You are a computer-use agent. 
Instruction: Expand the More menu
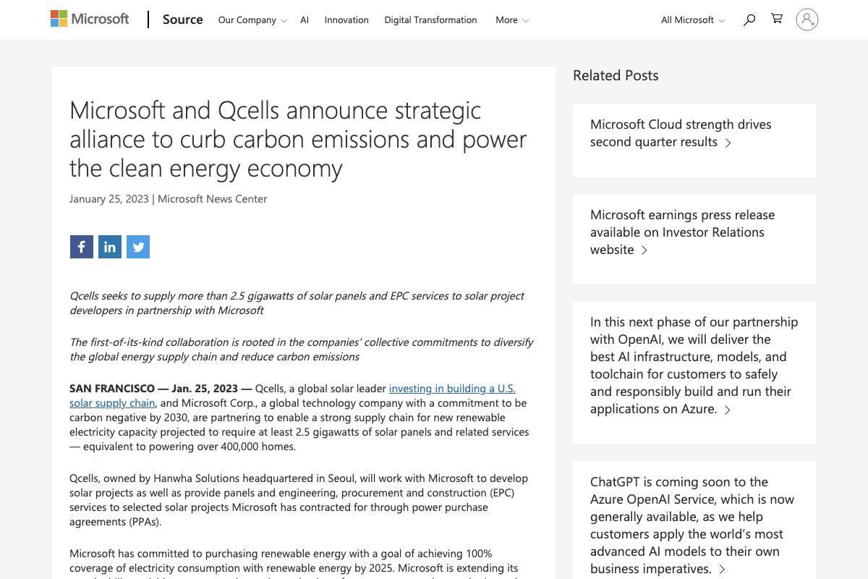(512, 20)
